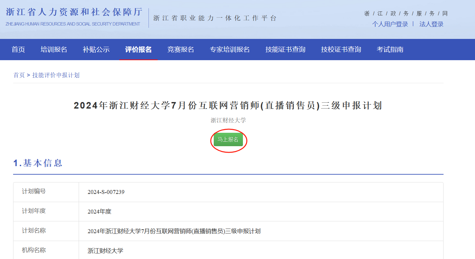Click the 浙江省职业能力一体化工作平台 platform title

click(x=215, y=18)
